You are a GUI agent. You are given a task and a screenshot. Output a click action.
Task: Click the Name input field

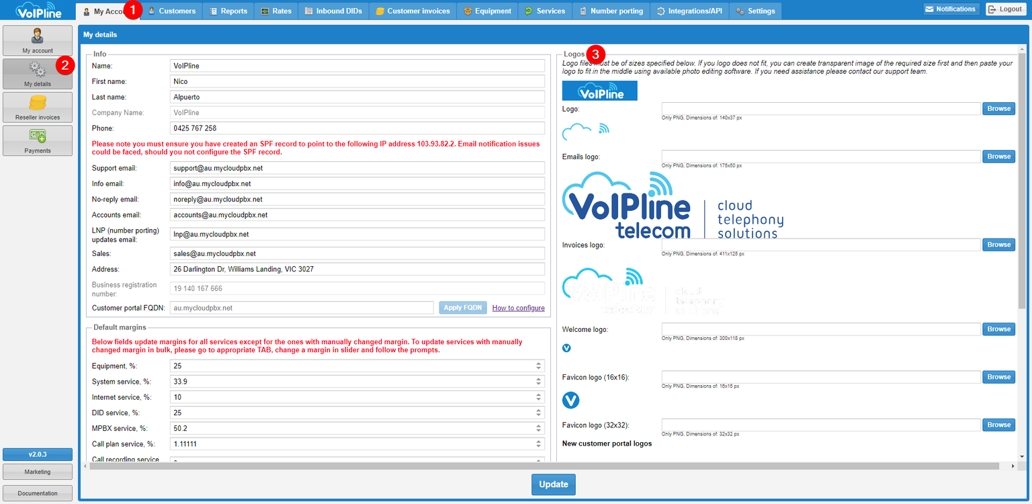point(357,66)
